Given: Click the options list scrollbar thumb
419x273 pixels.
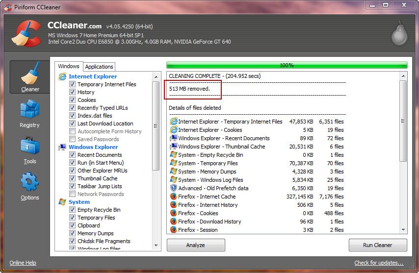Looking at the screenshot, I should coord(156,125).
